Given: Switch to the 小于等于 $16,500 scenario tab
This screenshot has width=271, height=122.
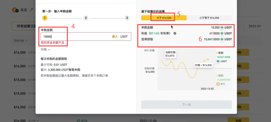Looking at the screenshot, I should click(209, 18).
